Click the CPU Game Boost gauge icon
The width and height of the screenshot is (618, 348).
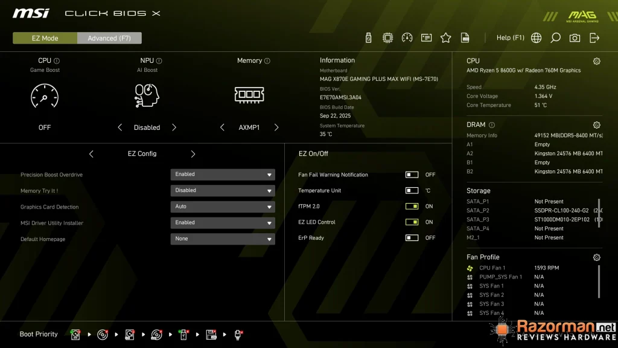45,95
